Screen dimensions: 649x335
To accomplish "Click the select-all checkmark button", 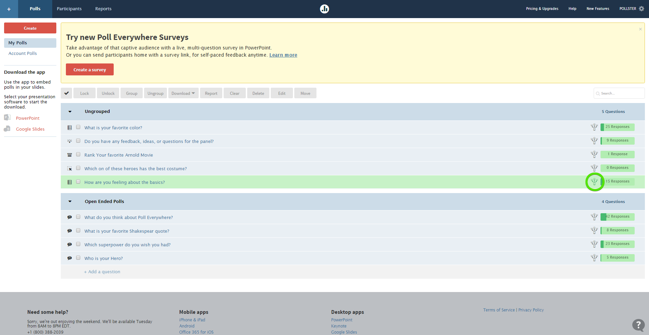I will point(67,93).
